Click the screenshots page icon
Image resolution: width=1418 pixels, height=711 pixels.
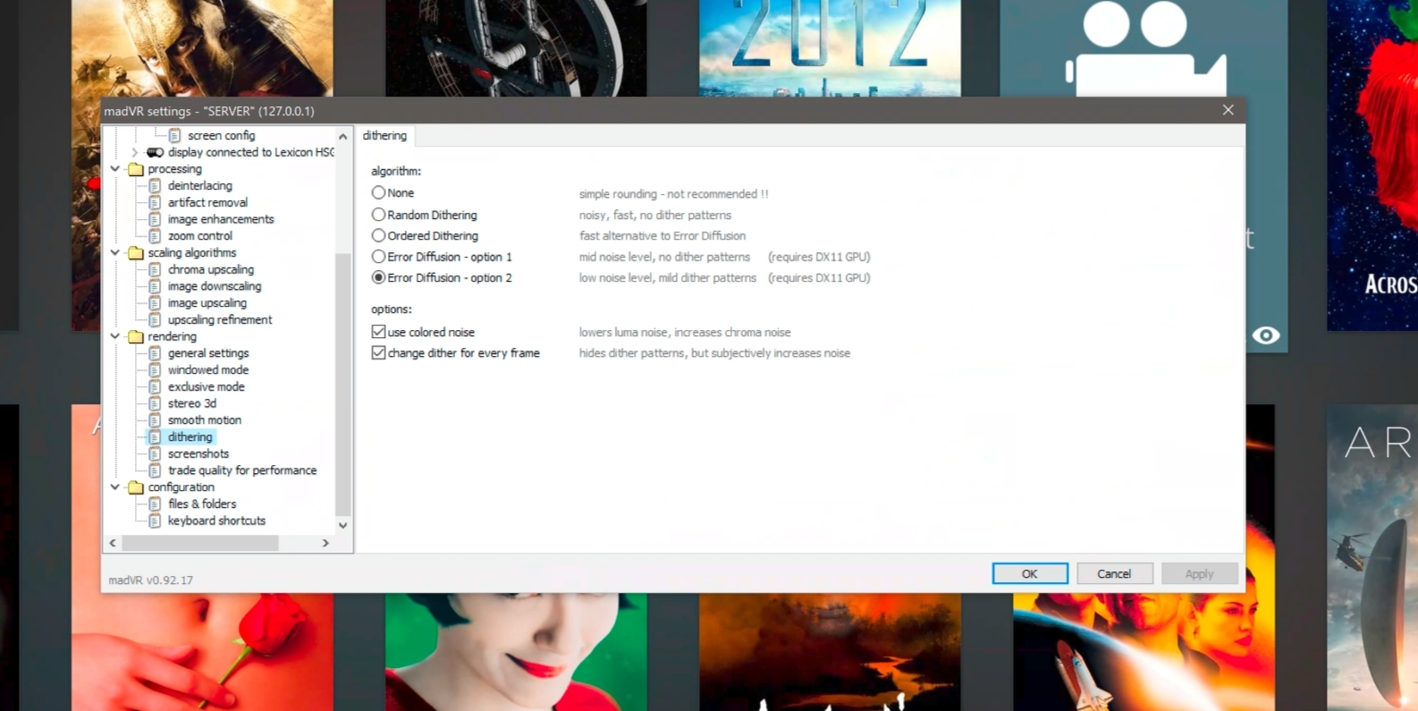(155, 453)
